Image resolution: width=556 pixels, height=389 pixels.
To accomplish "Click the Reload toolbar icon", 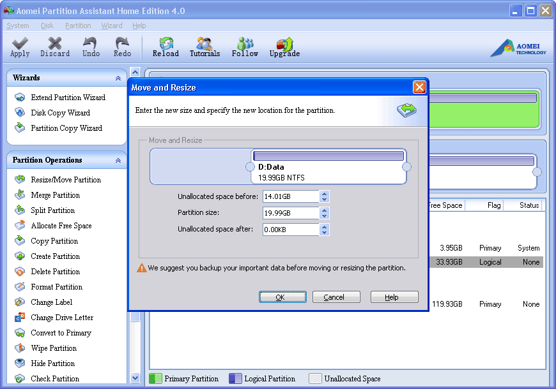I will click(166, 47).
